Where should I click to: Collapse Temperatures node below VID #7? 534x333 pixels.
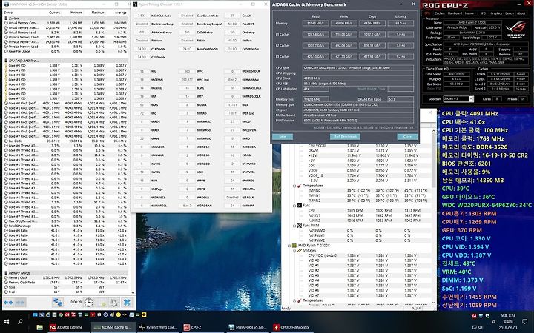pos(294,300)
